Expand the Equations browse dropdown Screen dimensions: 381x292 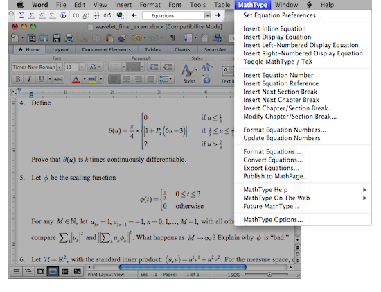tap(207, 15)
